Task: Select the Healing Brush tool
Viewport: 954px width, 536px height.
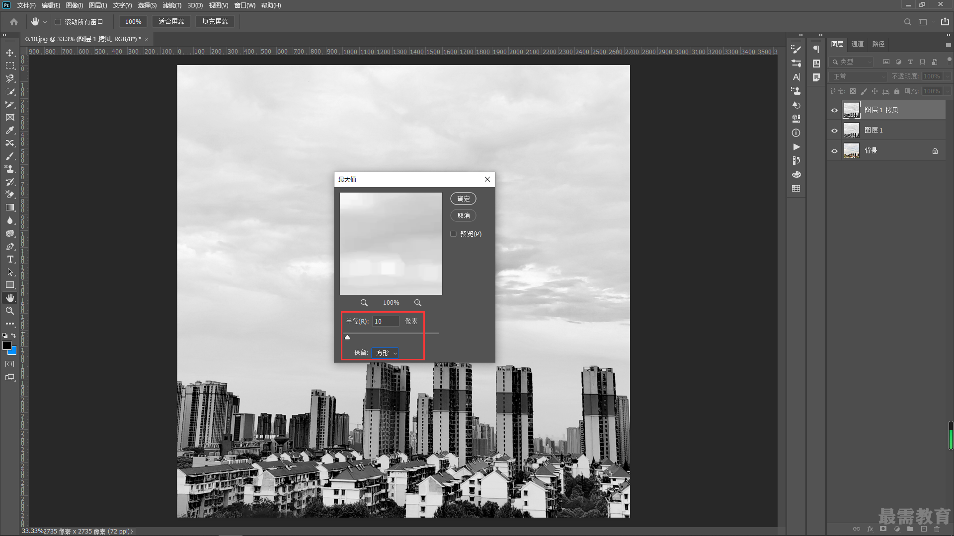Action: tap(10, 143)
